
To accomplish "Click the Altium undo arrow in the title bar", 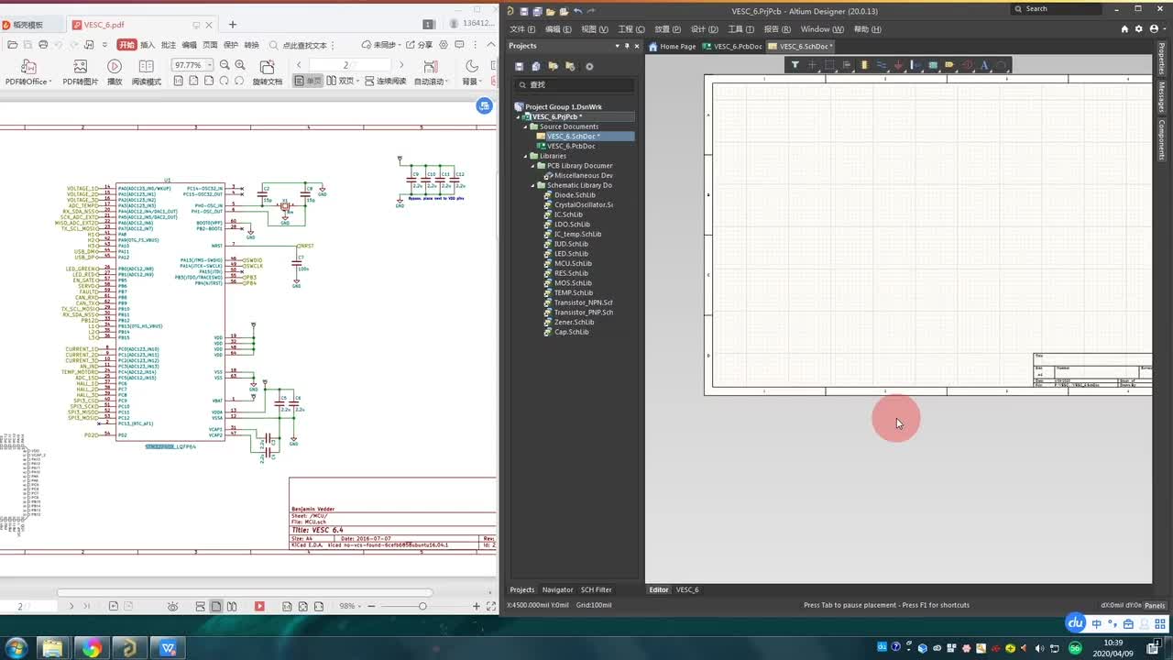I will tap(577, 11).
